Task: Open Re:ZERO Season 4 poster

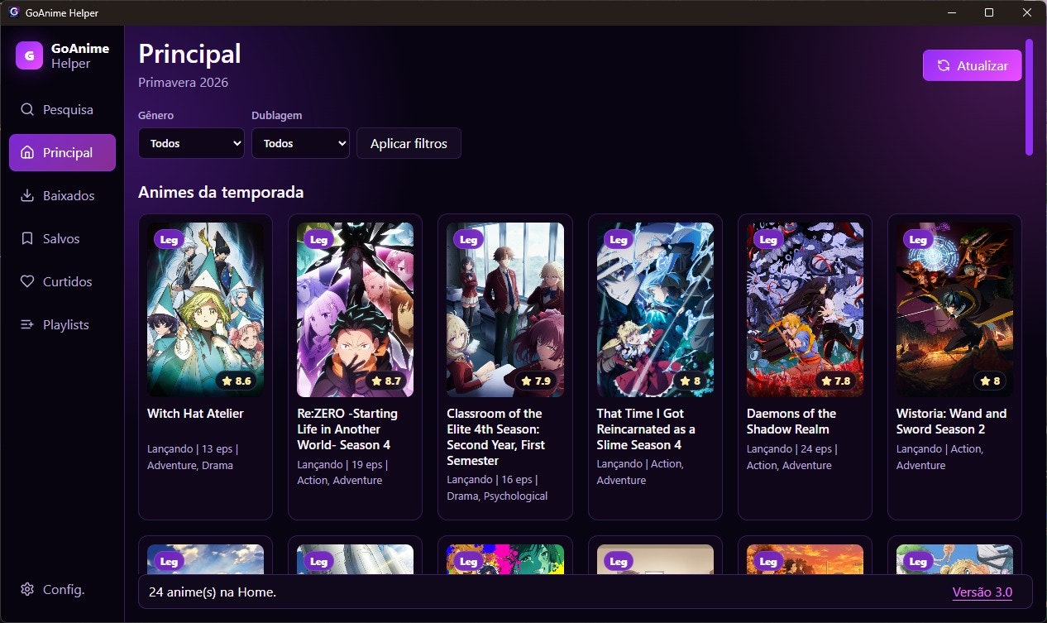Action: point(356,309)
